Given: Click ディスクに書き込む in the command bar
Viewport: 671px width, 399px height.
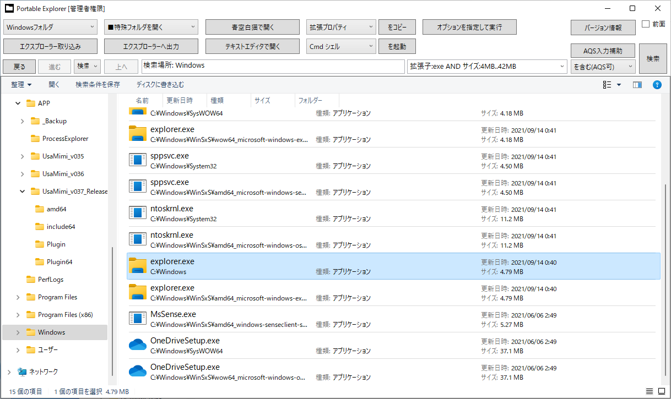Looking at the screenshot, I should [160, 85].
